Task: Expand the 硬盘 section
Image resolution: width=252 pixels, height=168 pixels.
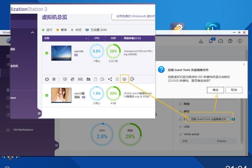Action: tap(181, 112)
